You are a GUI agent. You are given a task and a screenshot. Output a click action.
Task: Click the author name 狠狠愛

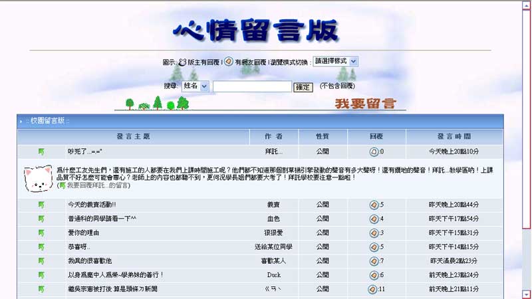click(273, 233)
